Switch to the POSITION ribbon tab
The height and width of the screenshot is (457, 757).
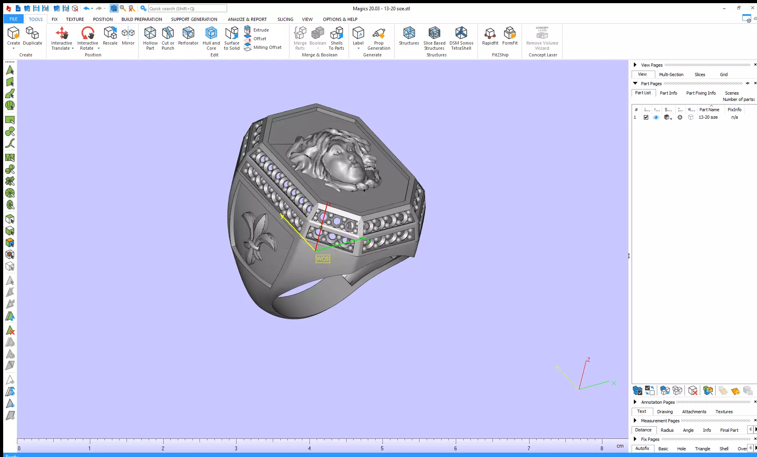point(103,19)
